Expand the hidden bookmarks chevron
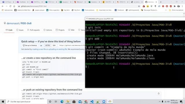Screen dimensions: 185x104 tap(166, 10)
